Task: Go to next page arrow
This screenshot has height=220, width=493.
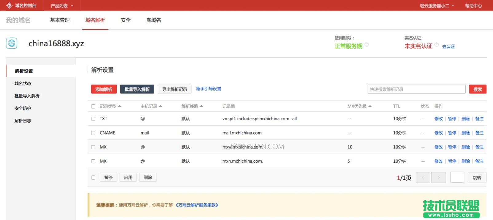Action: pos(438,177)
